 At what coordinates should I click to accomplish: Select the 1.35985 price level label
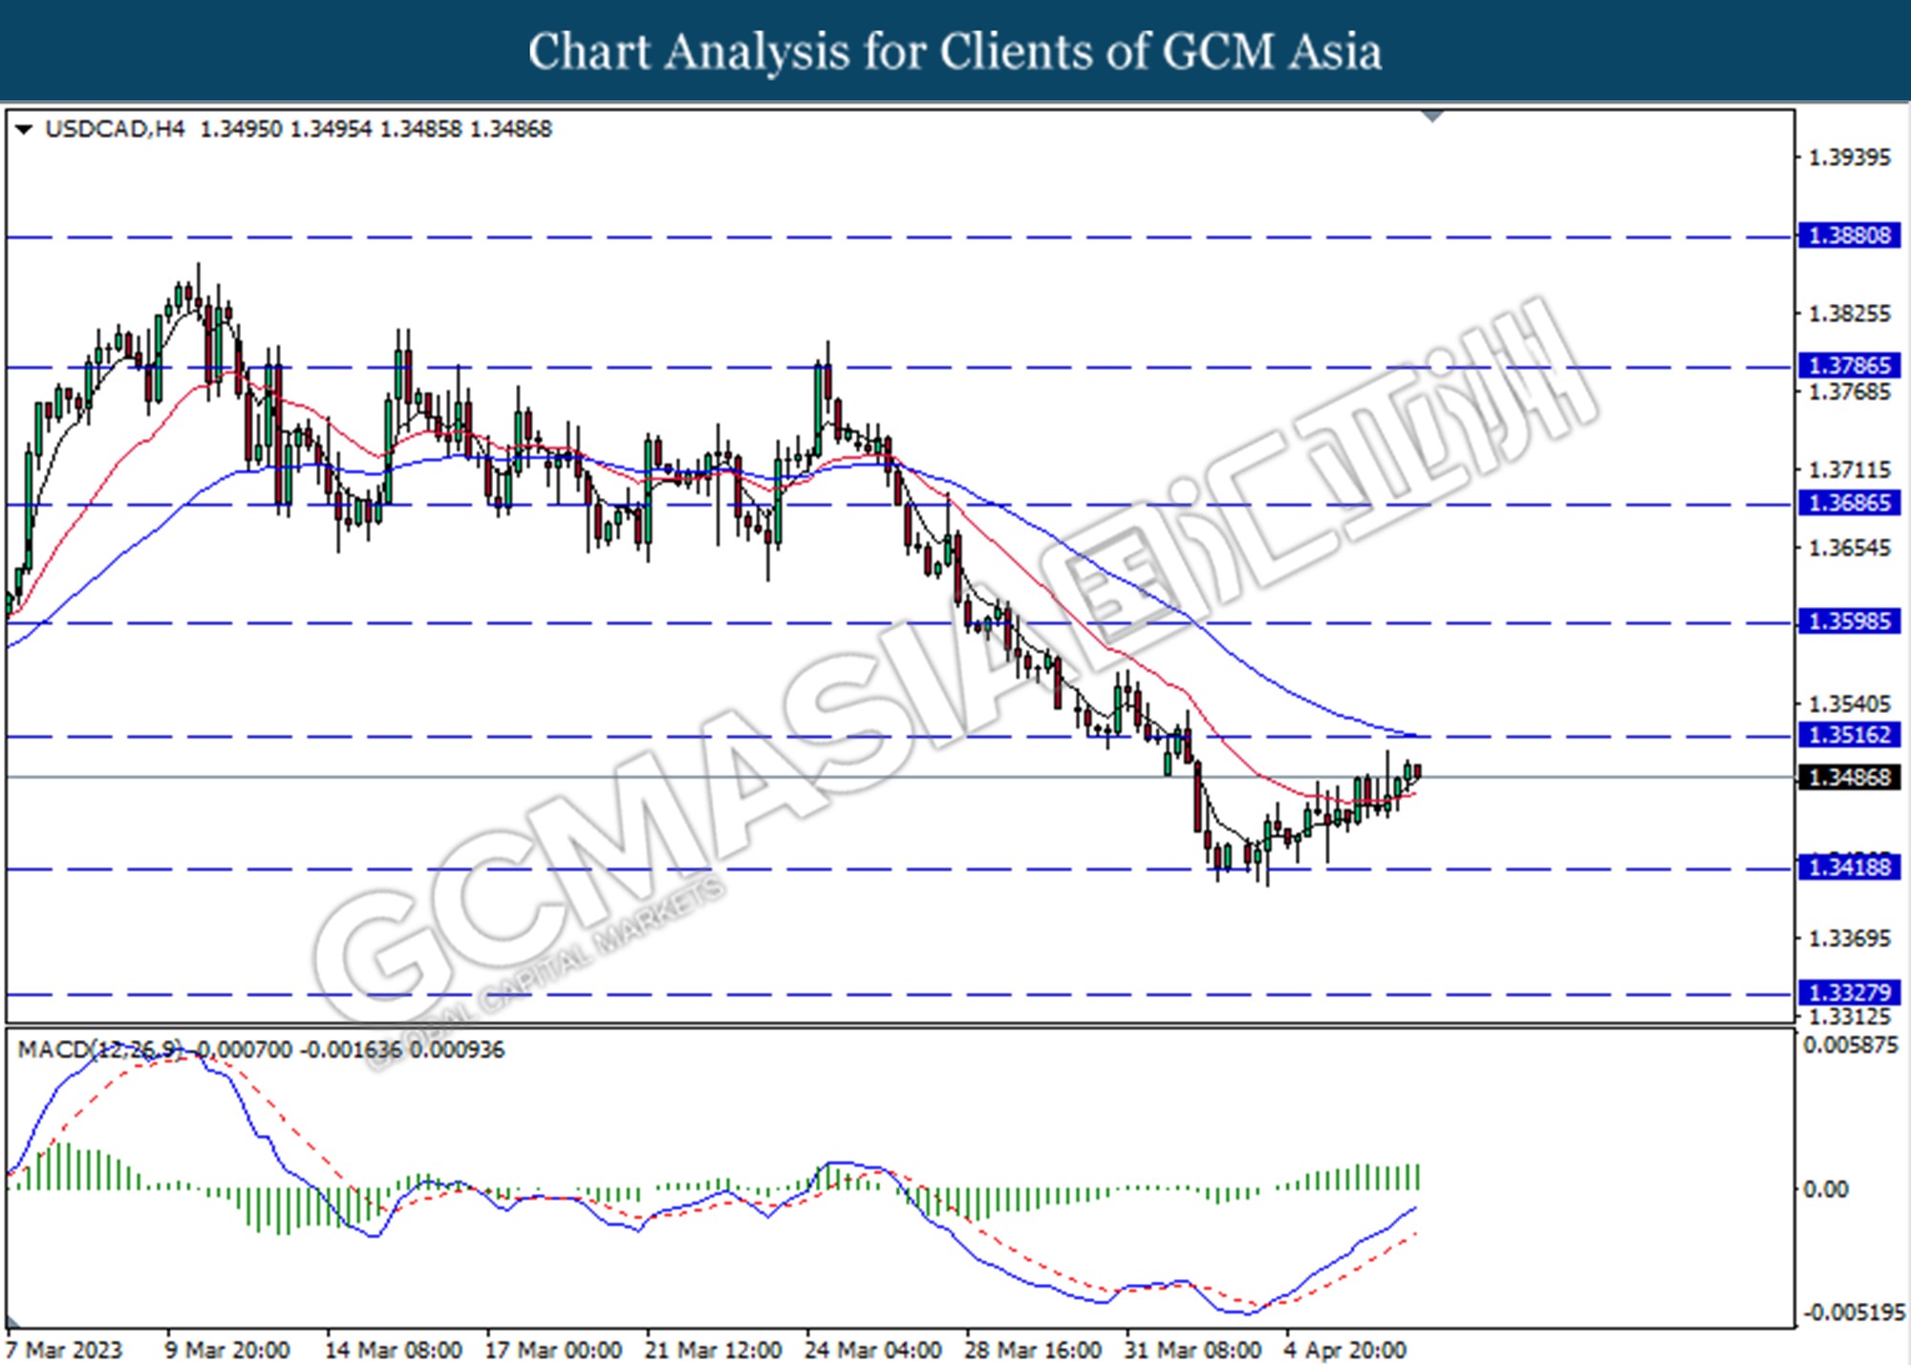1850,622
